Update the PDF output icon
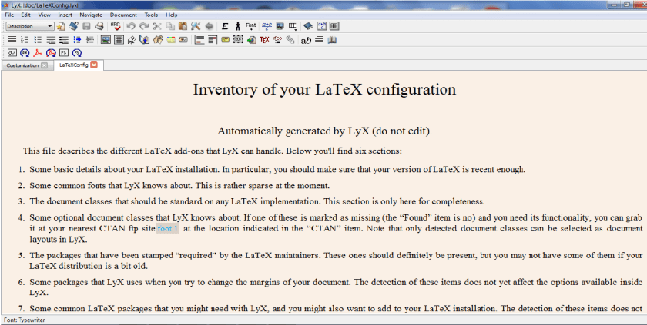Viewport: 647px width, 325px height. (51, 53)
